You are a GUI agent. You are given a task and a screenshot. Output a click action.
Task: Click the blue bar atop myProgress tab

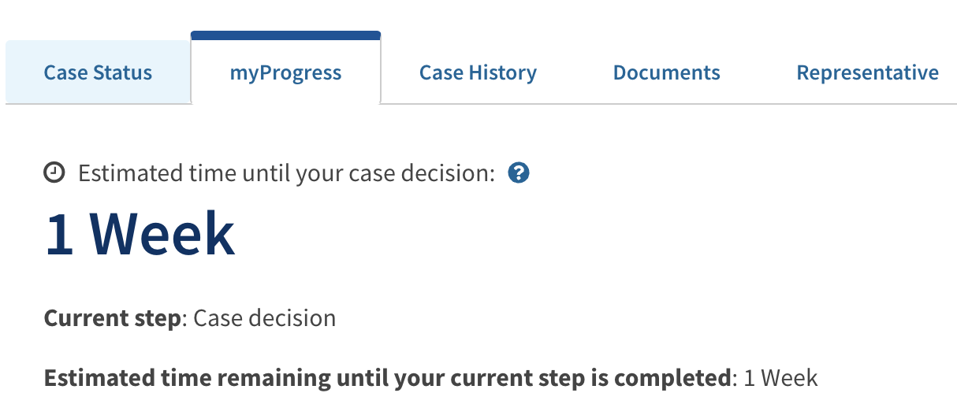tap(285, 35)
